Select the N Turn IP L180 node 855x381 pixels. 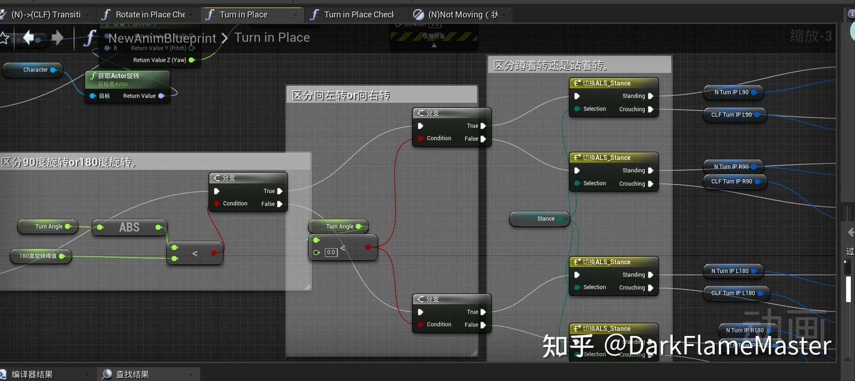733,271
